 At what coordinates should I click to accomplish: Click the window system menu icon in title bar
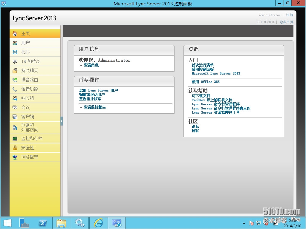[x=3, y=3]
